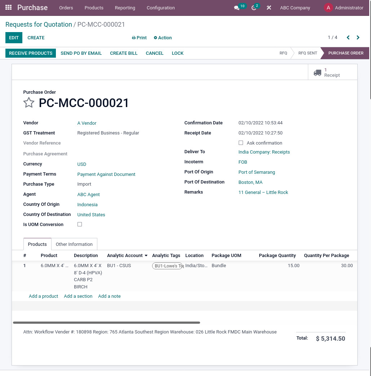Click the developer tools wrench icon
The height and width of the screenshot is (376, 371).
pos(269,8)
